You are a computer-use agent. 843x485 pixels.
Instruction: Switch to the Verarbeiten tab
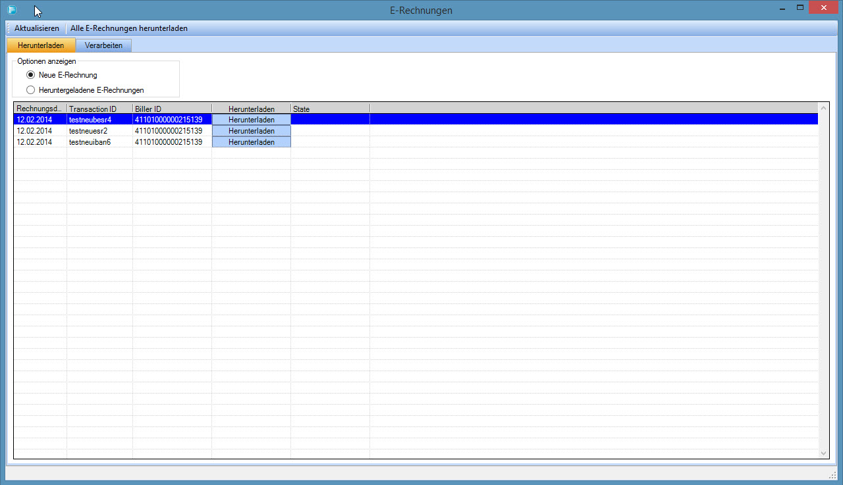(103, 45)
